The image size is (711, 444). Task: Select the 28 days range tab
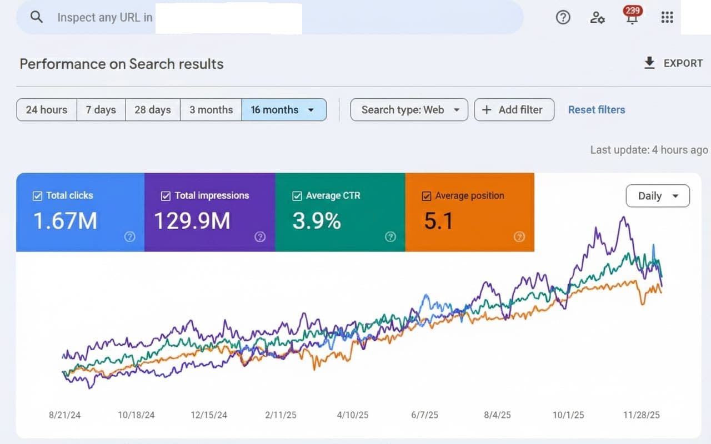tap(153, 110)
